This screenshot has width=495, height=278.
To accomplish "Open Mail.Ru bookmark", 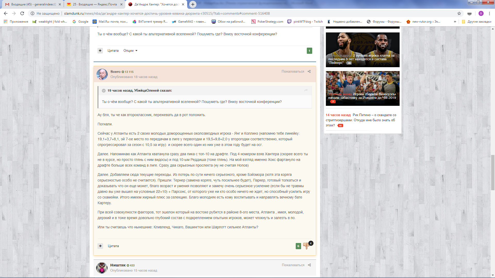I will coord(110,22).
